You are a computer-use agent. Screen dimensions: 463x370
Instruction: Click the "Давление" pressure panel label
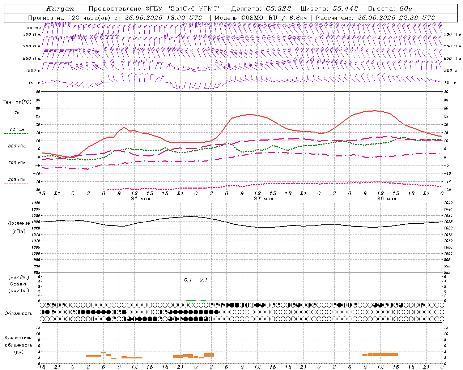(18, 223)
